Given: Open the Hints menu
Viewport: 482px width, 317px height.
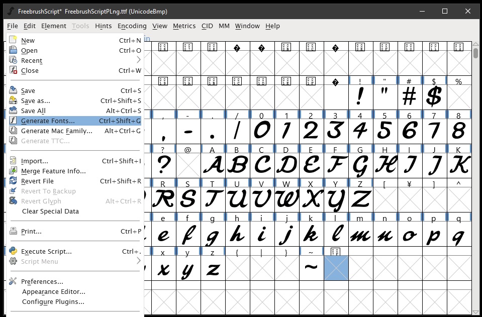Looking at the screenshot, I should [x=104, y=26].
